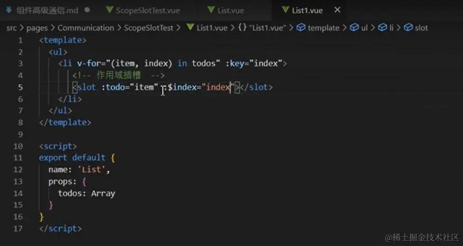Click Vue icon on List.vue tab

[x=211, y=10]
